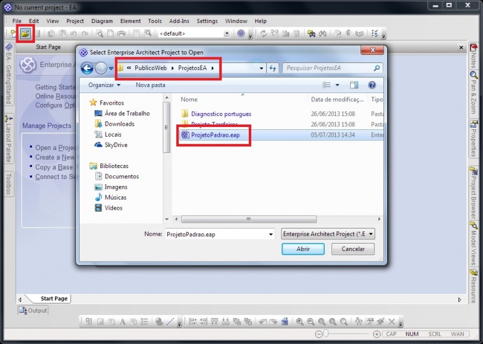Click the Zoom Out magnifier in bottom toolbar
The height and width of the screenshot is (344, 483).
pyautogui.click(x=310, y=322)
